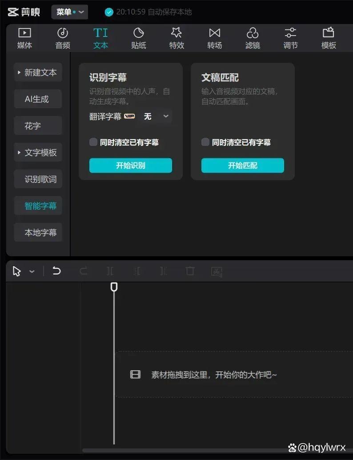This screenshot has width=353, height=460.
Task: Select the 文本 text tab
Action: (x=100, y=38)
